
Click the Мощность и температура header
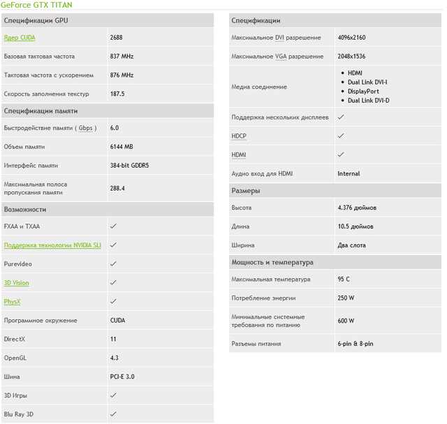pos(272,263)
